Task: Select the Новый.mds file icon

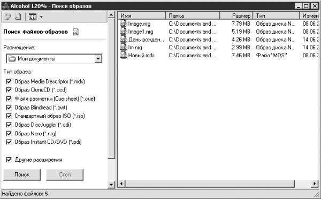Action: pos(124,55)
